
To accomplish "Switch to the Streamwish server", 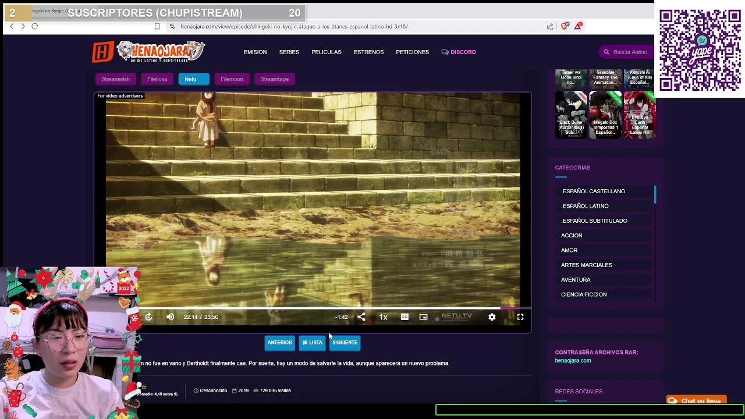I will coord(115,79).
